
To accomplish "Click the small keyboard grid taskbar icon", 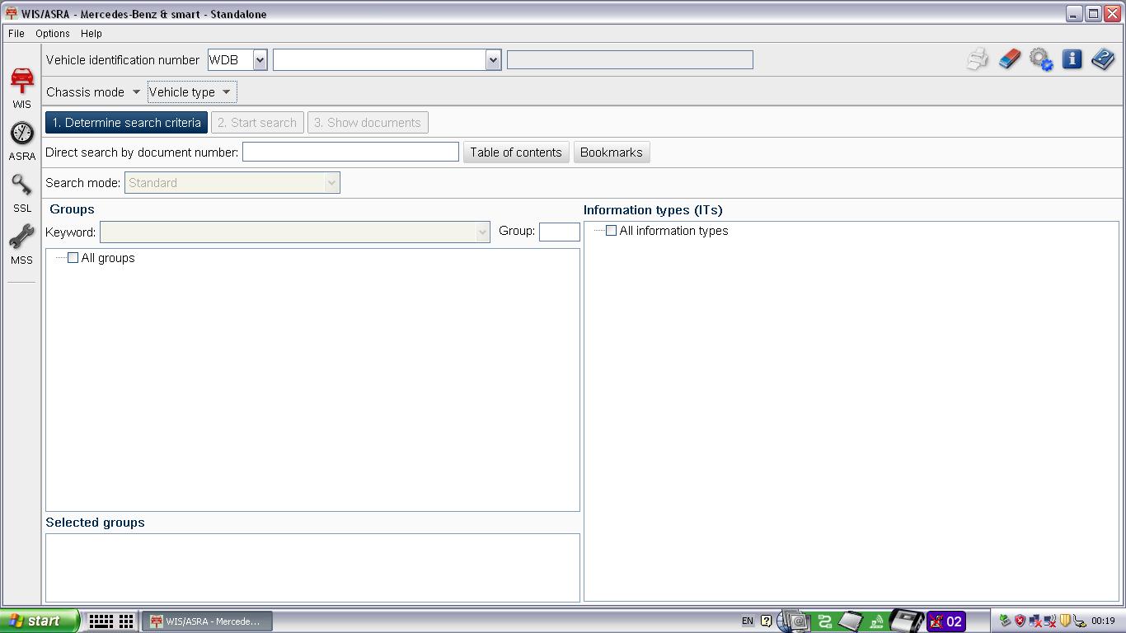I will 101,621.
